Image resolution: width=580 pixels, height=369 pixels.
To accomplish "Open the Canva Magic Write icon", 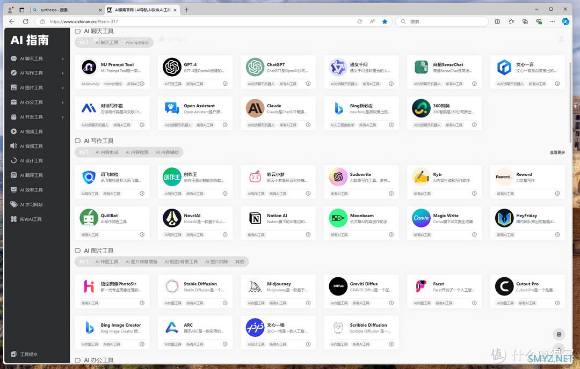I will click(421, 218).
